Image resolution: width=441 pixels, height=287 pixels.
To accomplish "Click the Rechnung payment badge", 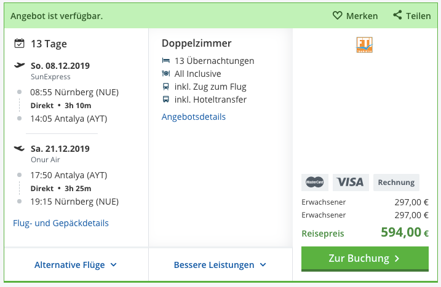I will pos(396,183).
